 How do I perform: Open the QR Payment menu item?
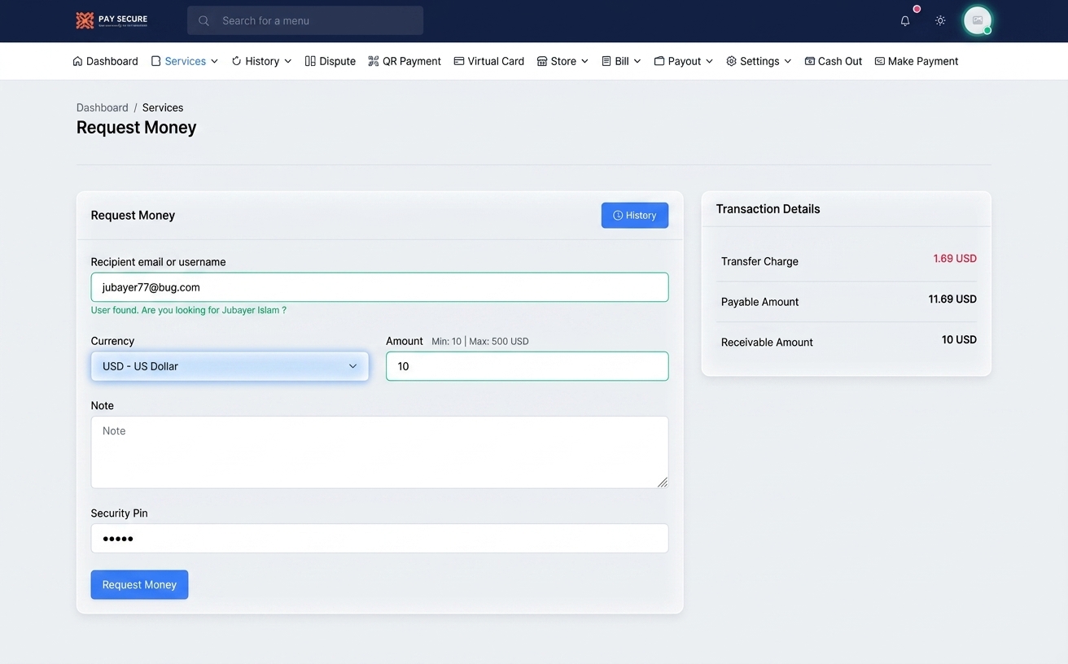[x=405, y=61]
